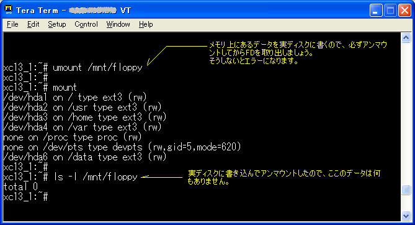Click the vertical scrollbar thumb

pyautogui.click(x=406, y=190)
